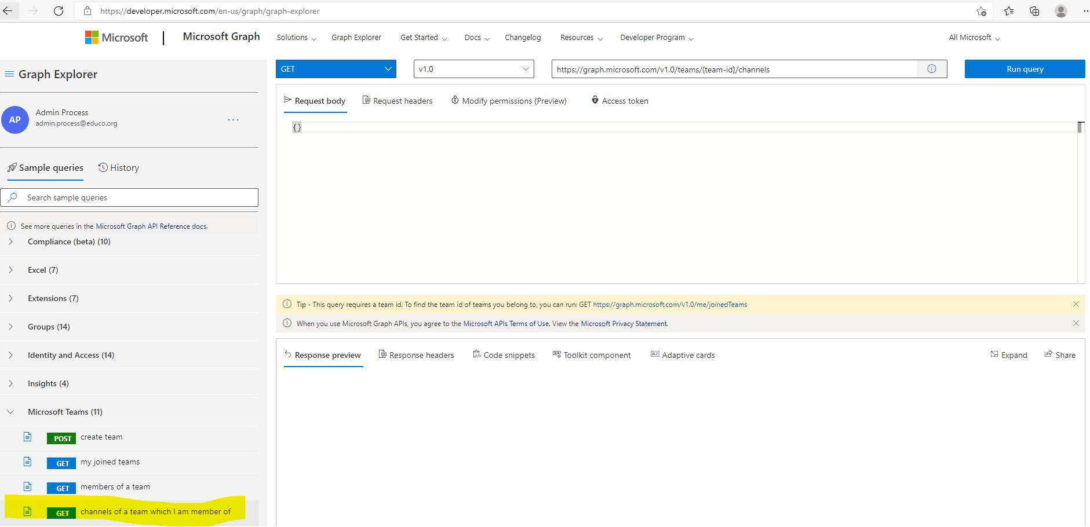
Task: Open the Get Started menu
Action: point(424,38)
